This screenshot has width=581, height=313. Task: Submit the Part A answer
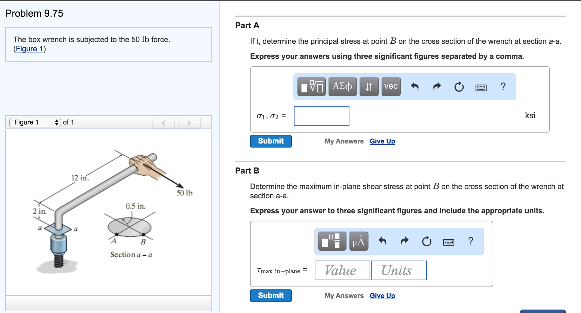(x=270, y=141)
